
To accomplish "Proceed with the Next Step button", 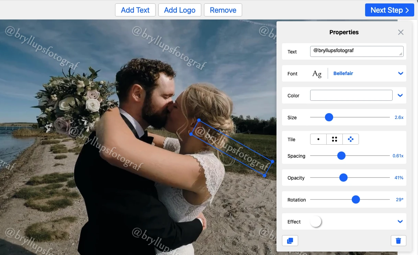I will pos(389,10).
